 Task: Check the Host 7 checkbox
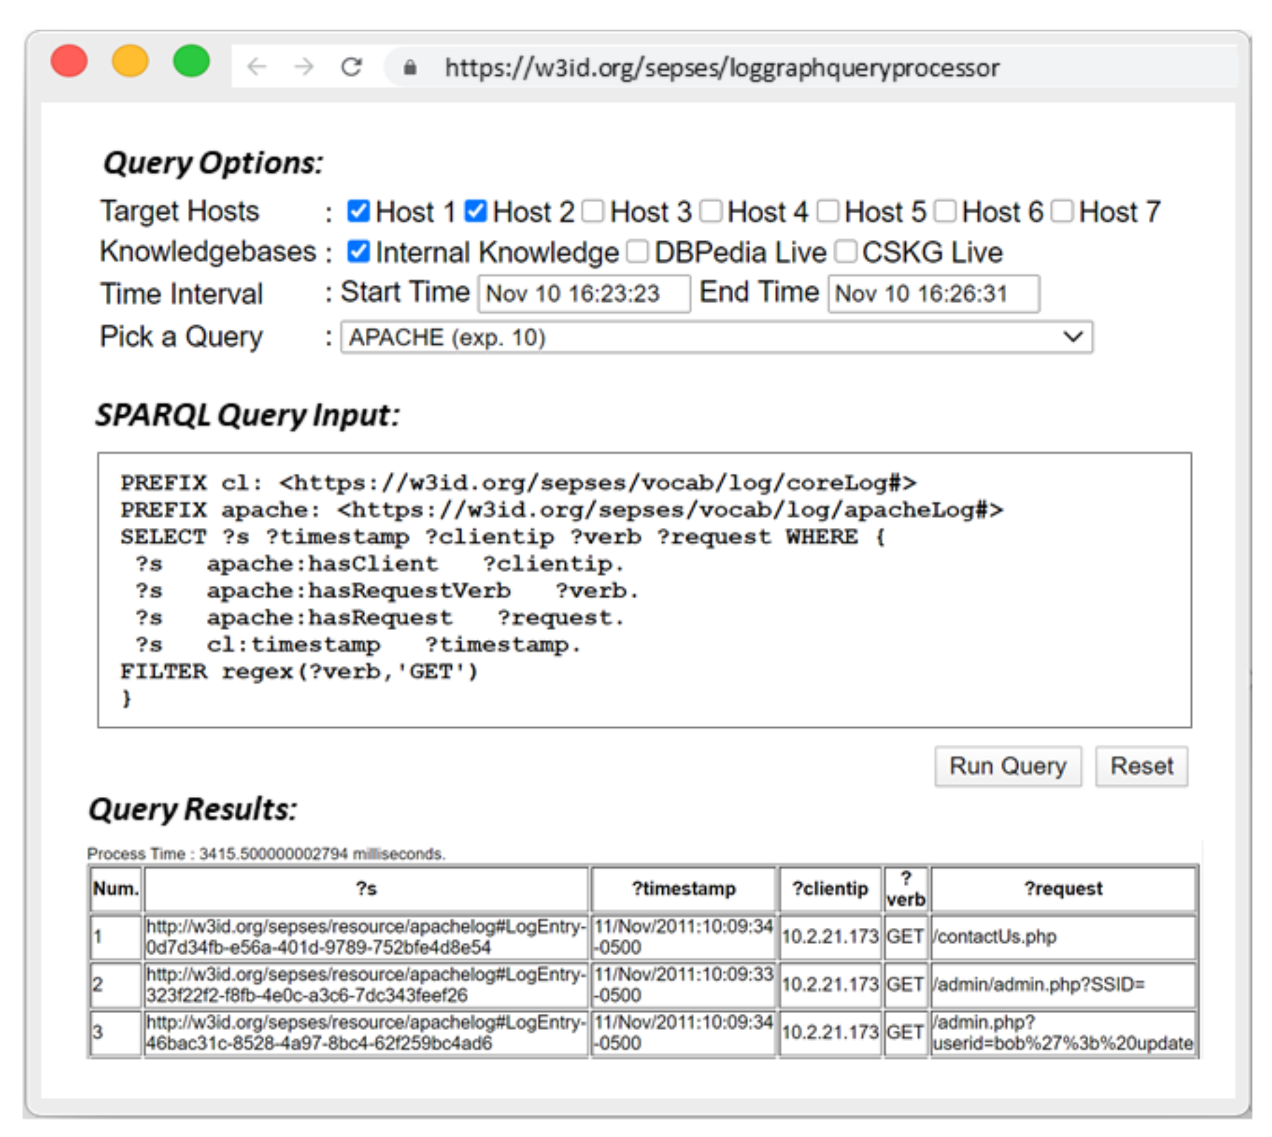[x=1062, y=211]
